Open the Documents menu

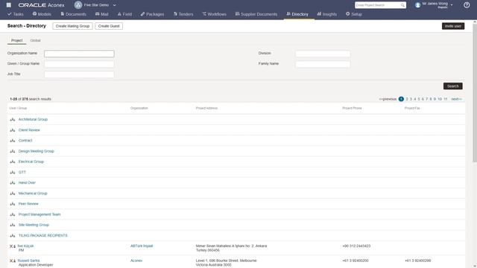[73, 14]
